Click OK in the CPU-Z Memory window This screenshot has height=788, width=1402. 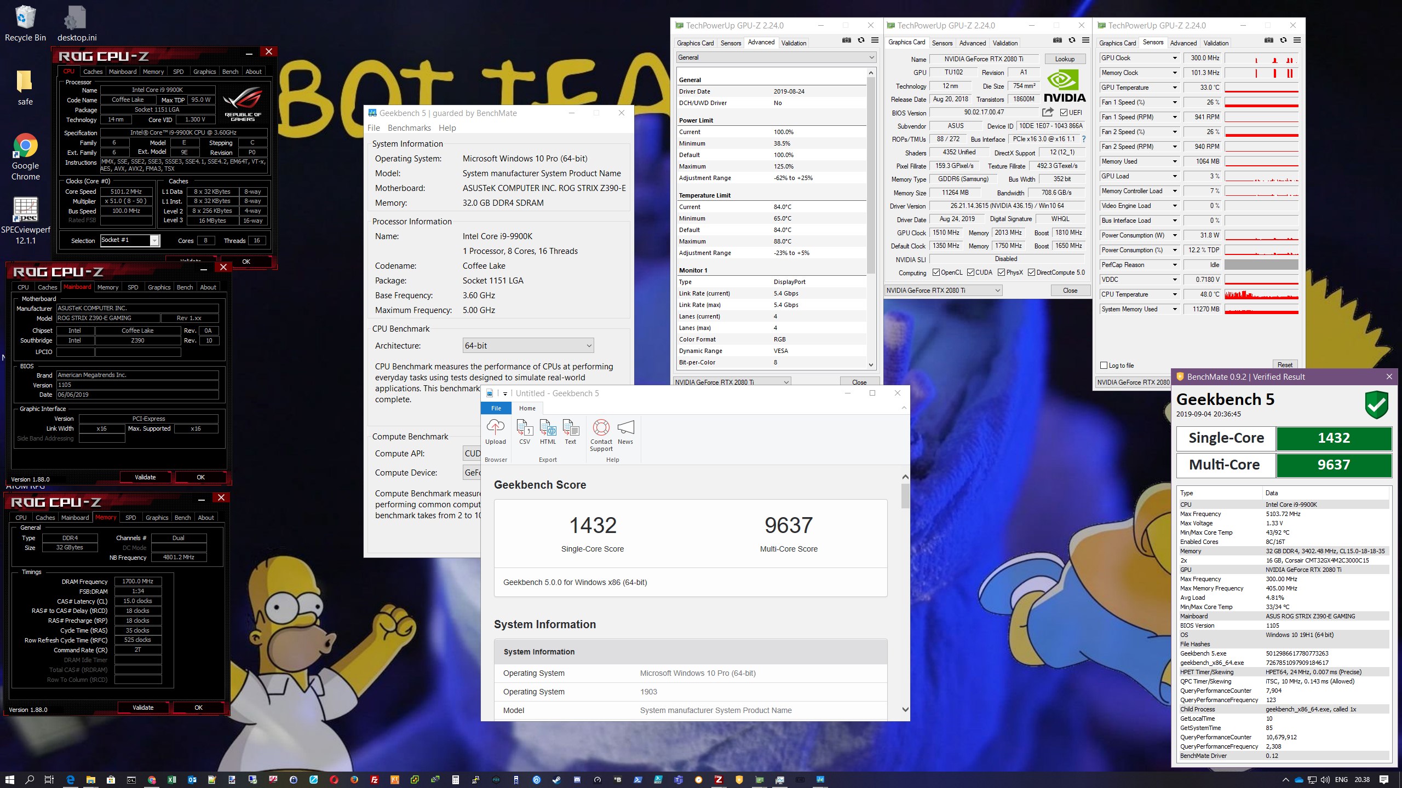point(198,708)
